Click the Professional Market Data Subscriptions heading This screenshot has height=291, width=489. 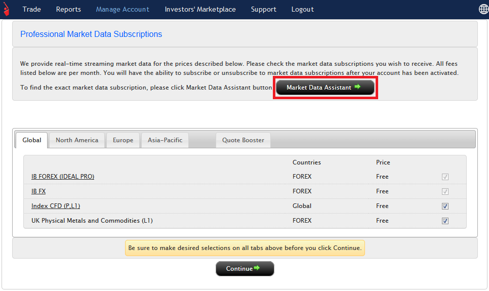coord(91,34)
